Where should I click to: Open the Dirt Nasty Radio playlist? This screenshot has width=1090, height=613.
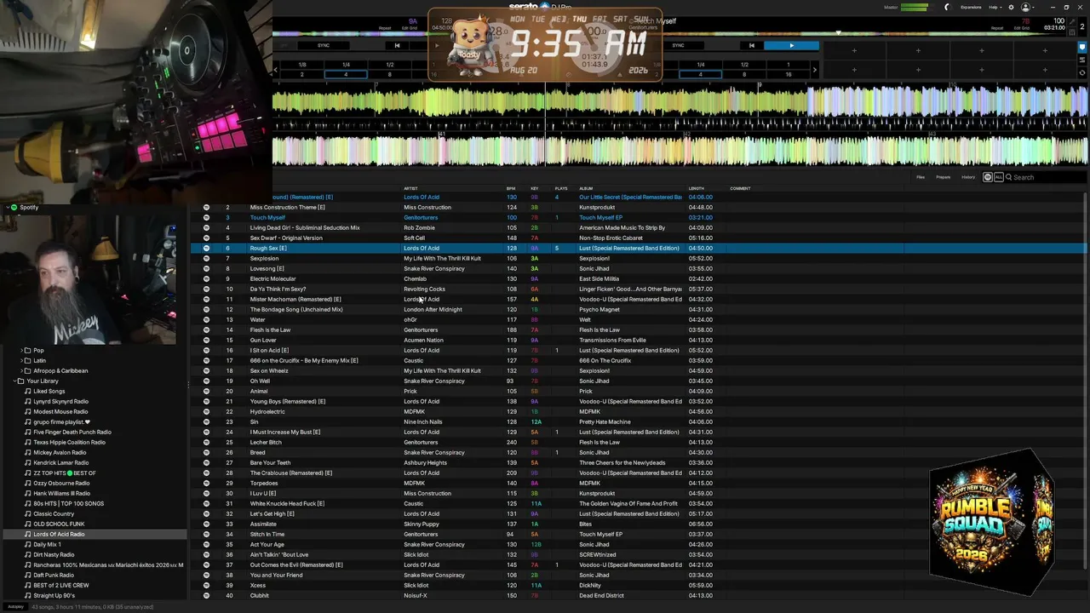click(x=54, y=554)
